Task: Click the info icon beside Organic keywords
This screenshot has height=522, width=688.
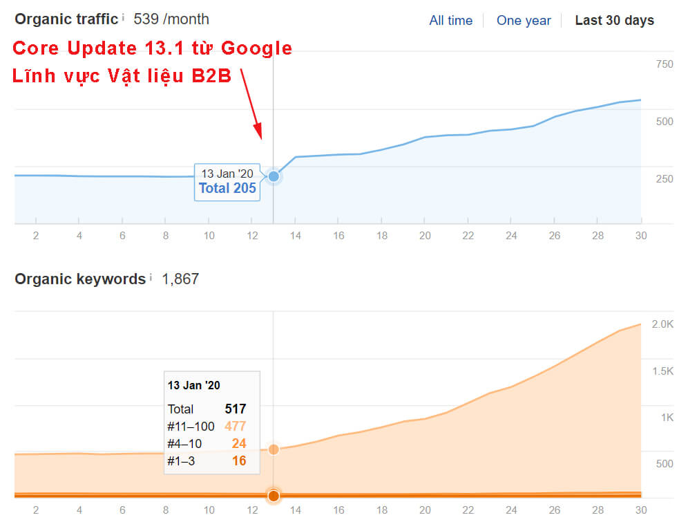Action: tap(150, 277)
